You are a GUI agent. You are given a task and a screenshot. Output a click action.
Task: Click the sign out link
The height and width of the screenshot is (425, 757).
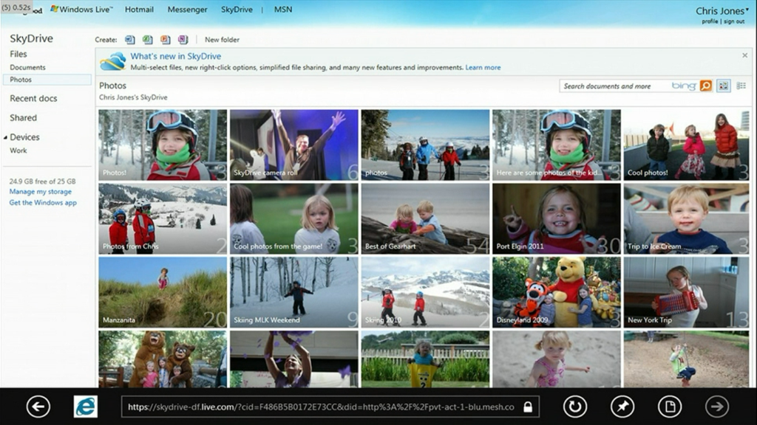(x=734, y=21)
